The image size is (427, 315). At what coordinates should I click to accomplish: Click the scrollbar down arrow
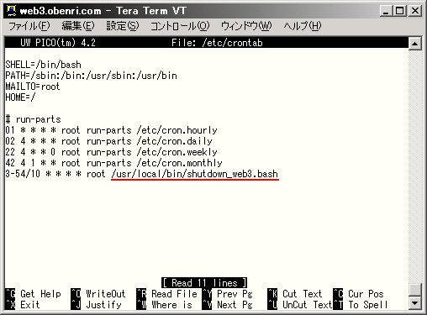pyautogui.click(x=414, y=302)
